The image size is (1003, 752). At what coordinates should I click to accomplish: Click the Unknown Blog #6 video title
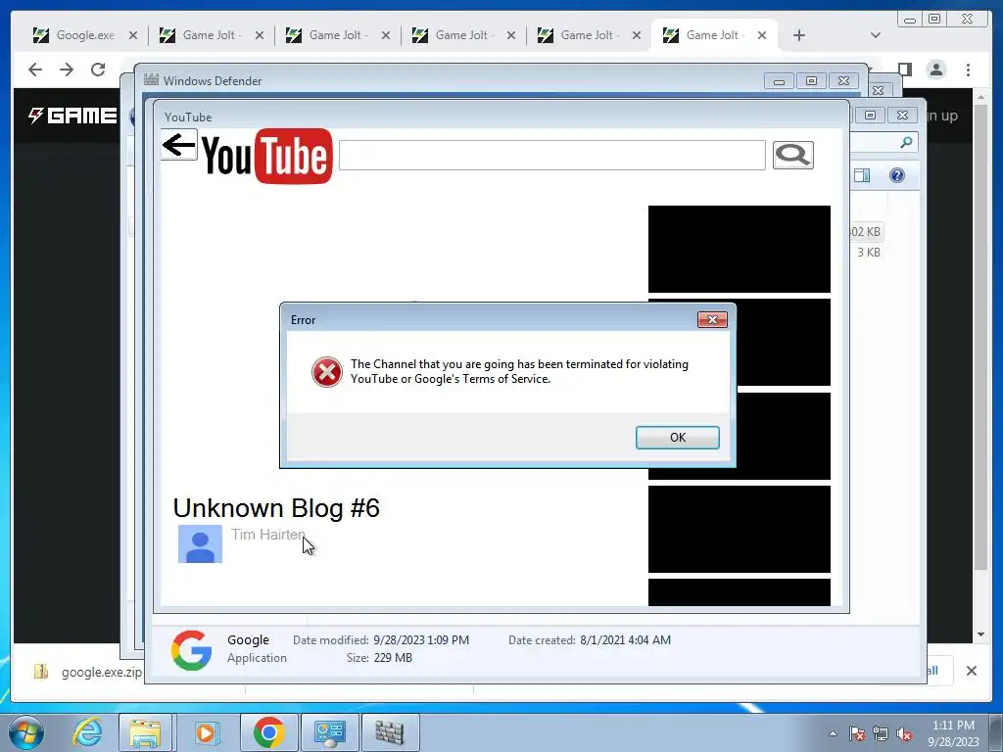(x=276, y=508)
